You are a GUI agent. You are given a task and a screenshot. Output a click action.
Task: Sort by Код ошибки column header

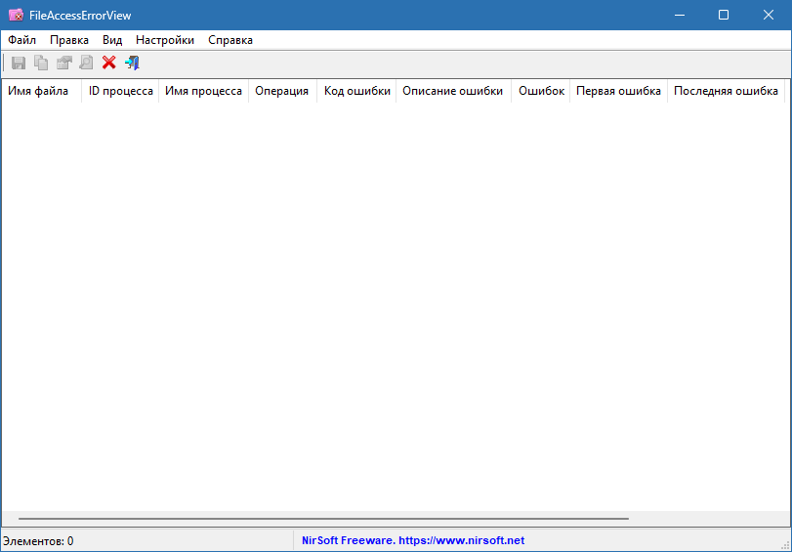click(x=356, y=91)
